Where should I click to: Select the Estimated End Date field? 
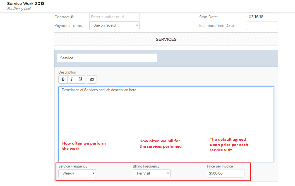tap(262, 25)
